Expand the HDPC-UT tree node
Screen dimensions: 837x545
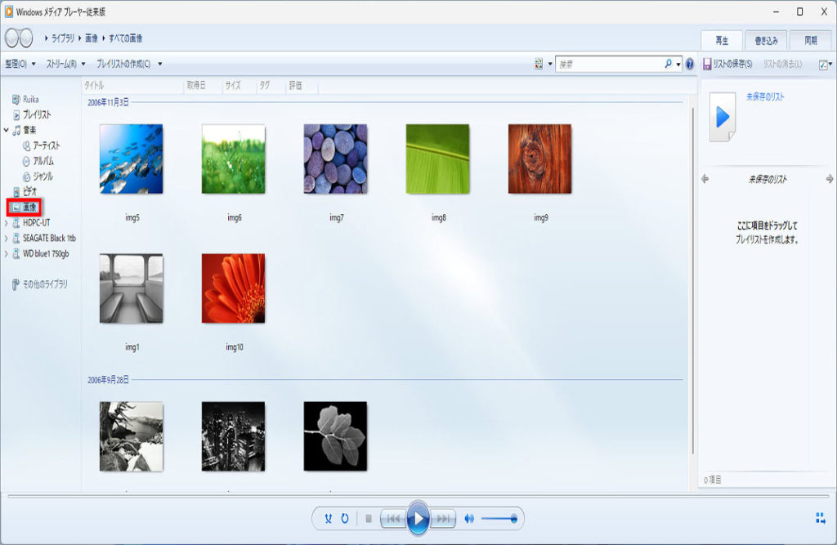(7, 223)
